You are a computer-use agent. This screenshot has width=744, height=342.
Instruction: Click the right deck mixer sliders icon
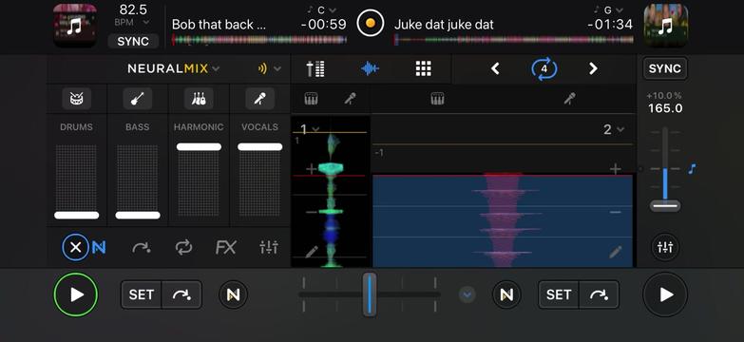(x=665, y=247)
